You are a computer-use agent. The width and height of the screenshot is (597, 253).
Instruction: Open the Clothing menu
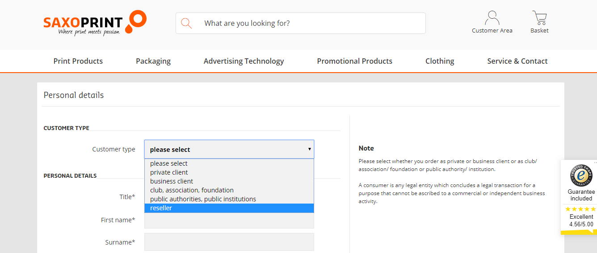tap(440, 61)
